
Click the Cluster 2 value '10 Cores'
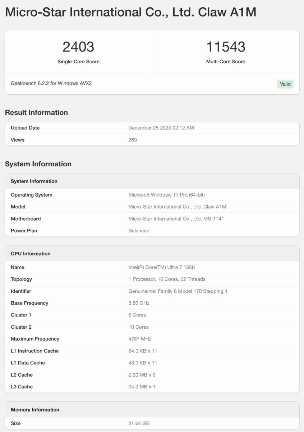(138, 327)
